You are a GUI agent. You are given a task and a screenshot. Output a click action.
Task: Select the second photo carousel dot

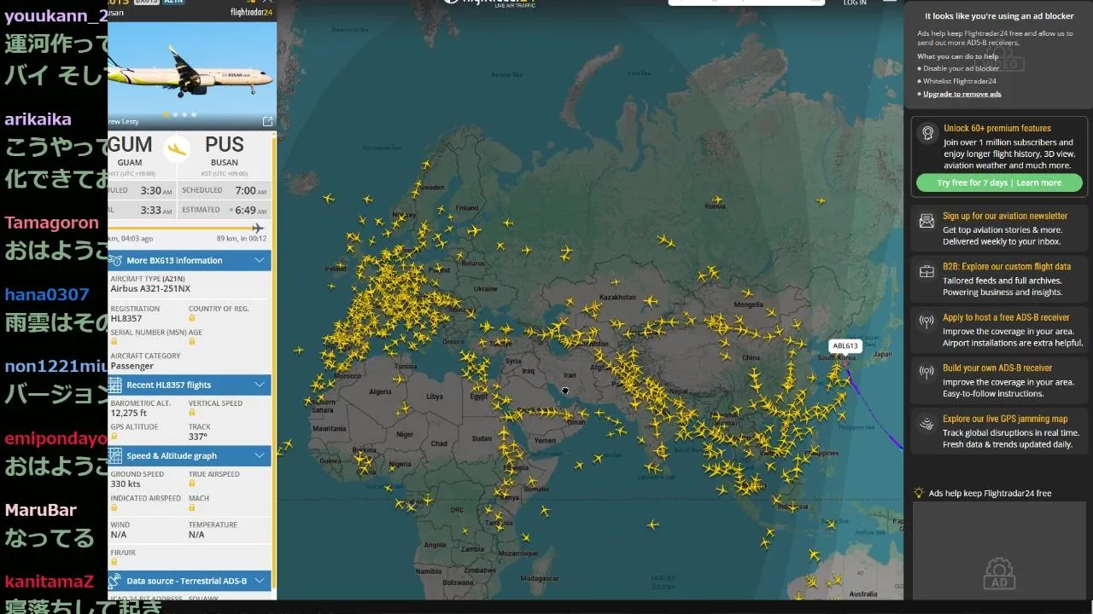point(176,114)
